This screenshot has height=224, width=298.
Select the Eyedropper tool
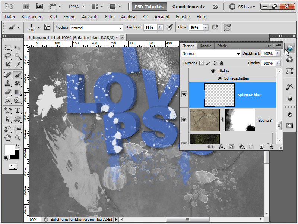pos(18,65)
